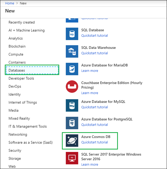Viewport: 167px width, 169px height.
Task: Select the Mixed Reality category
Action: (x=19, y=119)
